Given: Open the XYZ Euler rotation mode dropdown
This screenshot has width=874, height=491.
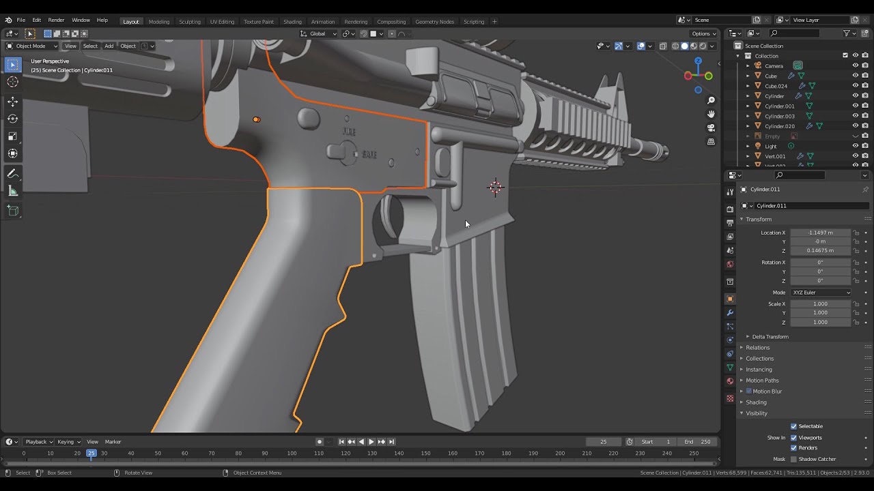Looking at the screenshot, I should pos(821,293).
